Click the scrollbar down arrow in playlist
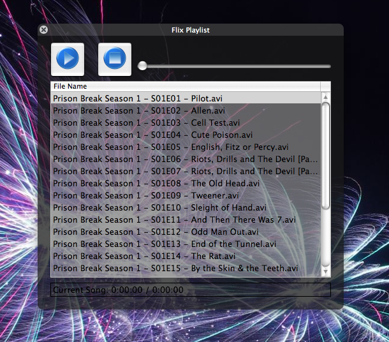389x342 pixels. 325,272
